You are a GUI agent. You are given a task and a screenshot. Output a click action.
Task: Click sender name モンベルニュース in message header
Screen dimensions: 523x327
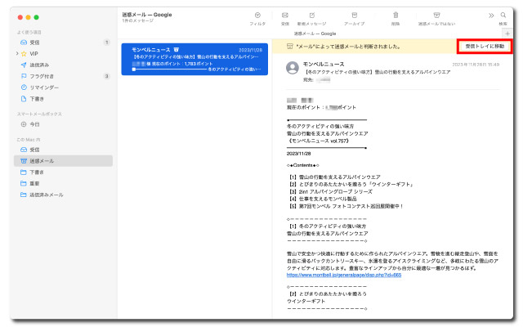pos(324,64)
